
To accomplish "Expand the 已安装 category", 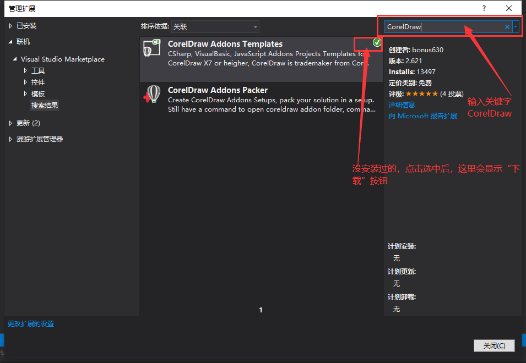I will pyautogui.click(x=11, y=26).
